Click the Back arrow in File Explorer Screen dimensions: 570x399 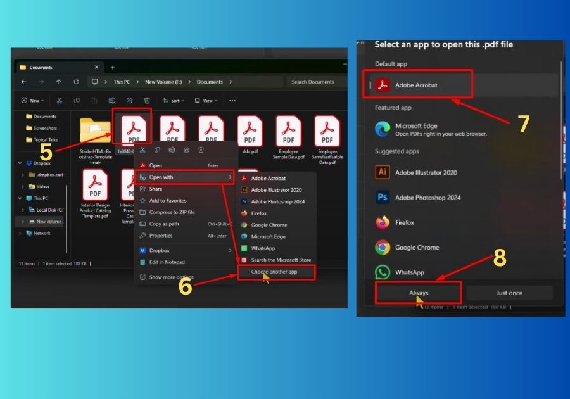tap(23, 82)
